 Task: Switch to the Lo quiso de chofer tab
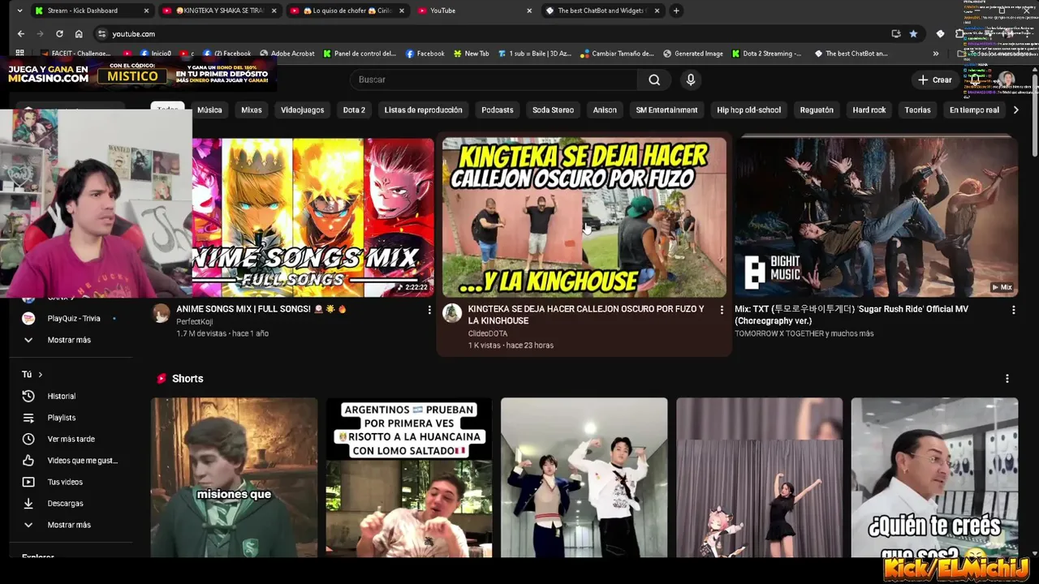tap(347, 11)
